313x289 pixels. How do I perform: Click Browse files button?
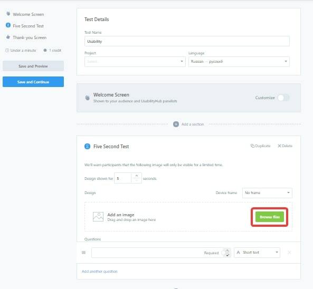270,217
